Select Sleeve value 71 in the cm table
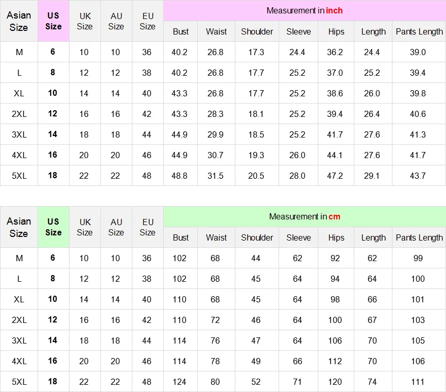Image resolution: width=446 pixels, height=392 pixels. coord(297,382)
